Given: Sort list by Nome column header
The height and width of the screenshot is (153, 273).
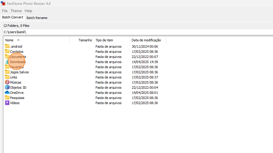Looking at the screenshot, I should pyautogui.click(x=9, y=40).
